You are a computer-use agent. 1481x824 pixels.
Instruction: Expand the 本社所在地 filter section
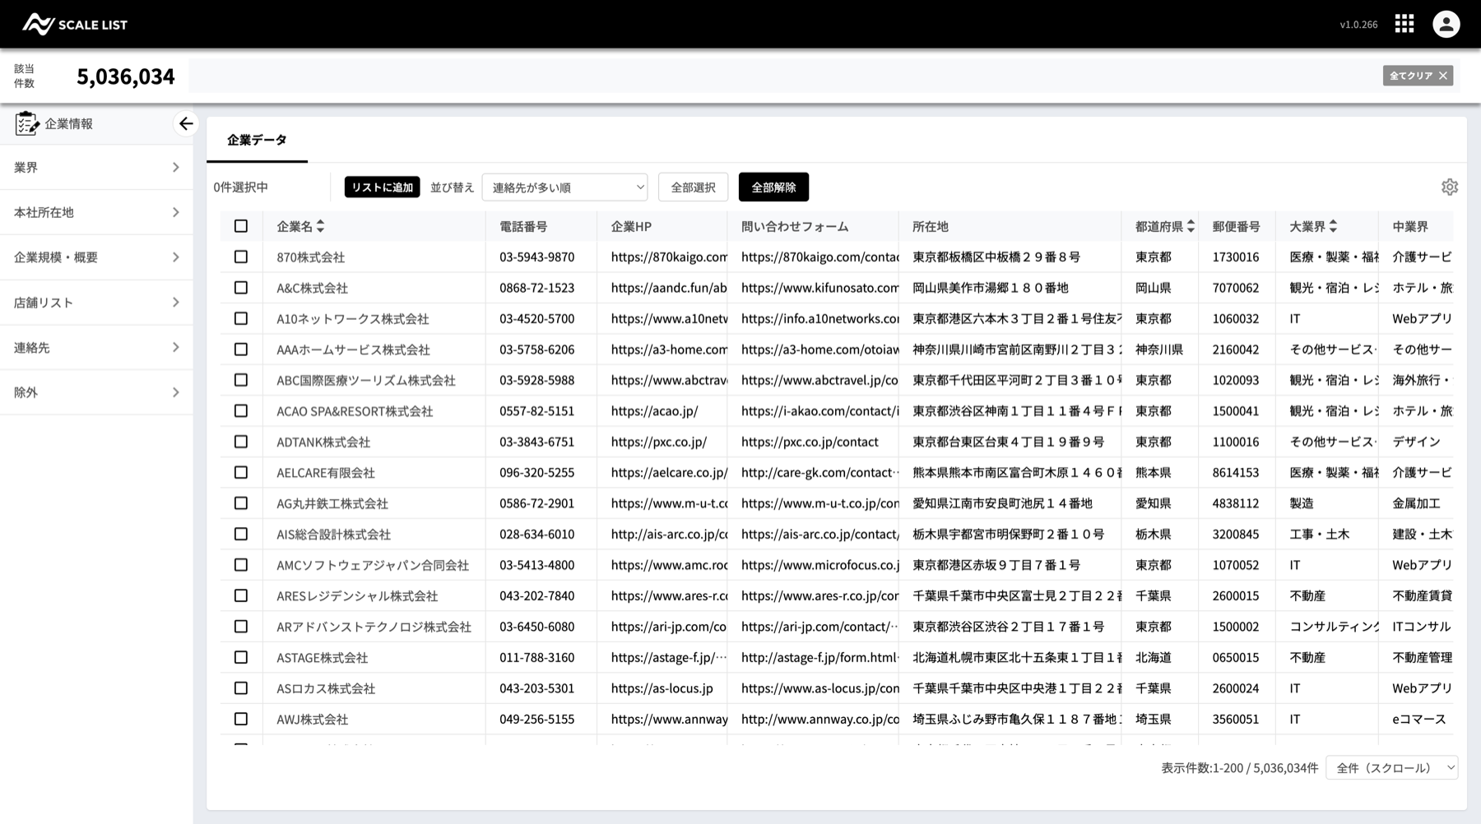click(96, 212)
